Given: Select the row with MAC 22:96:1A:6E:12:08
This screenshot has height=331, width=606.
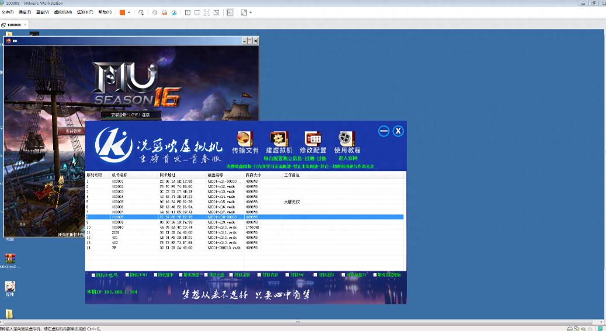Looking at the screenshot, I should (245, 181).
